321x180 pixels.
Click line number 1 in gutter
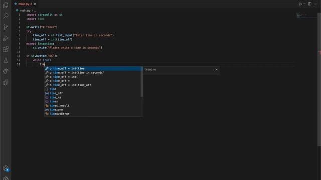coord(19,15)
